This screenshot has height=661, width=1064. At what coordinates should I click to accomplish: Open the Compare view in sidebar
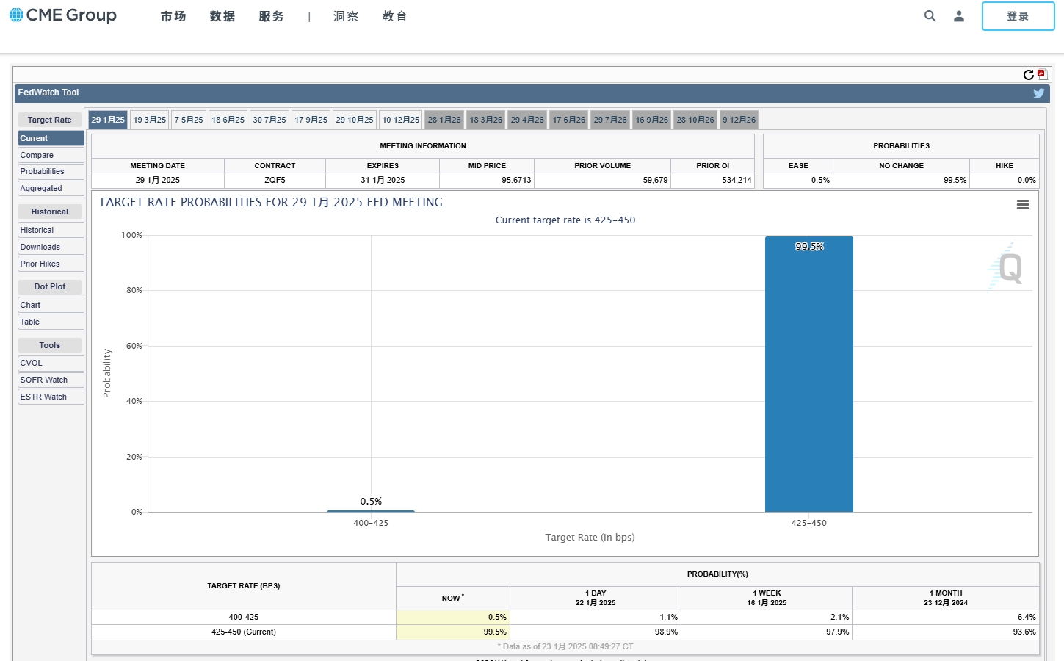pyautogui.click(x=51, y=155)
